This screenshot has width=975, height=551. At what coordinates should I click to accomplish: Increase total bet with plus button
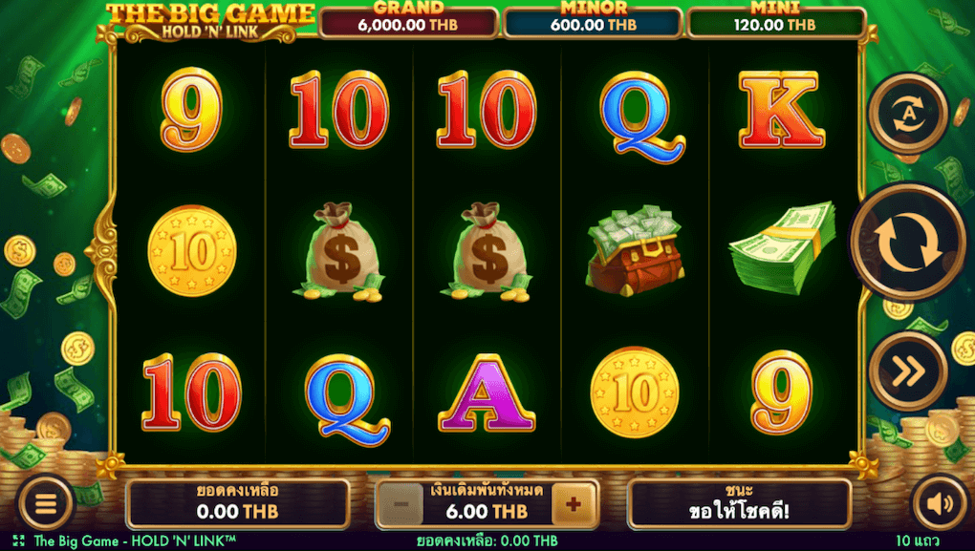point(574,504)
